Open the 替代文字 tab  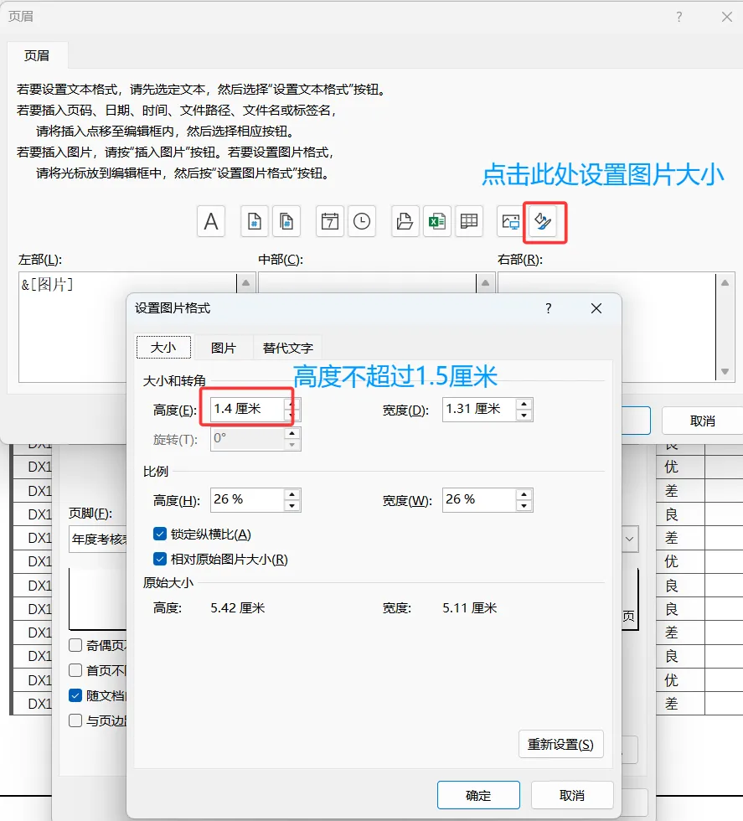(x=287, y=349)
